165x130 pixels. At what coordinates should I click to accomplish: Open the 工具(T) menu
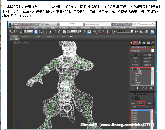(x=27, y=28)
